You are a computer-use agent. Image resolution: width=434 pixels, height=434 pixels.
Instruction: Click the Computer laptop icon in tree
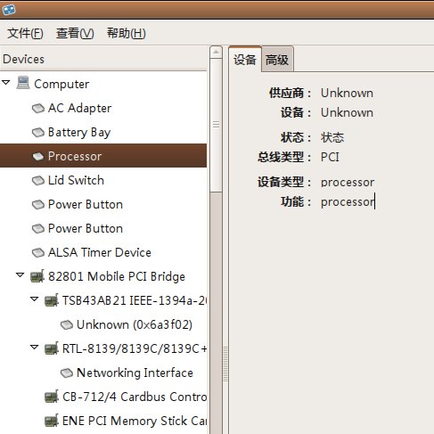click(x=23, y=83)
